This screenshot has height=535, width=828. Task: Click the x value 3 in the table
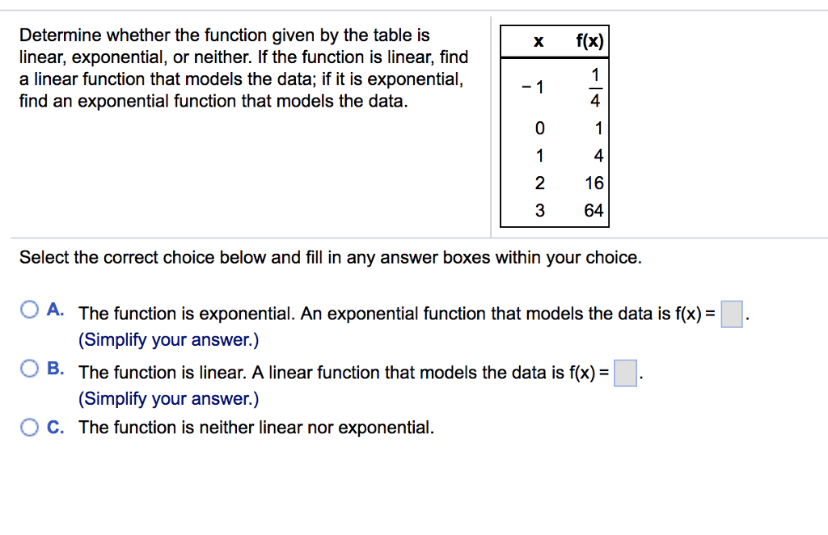tap(539, 211)
